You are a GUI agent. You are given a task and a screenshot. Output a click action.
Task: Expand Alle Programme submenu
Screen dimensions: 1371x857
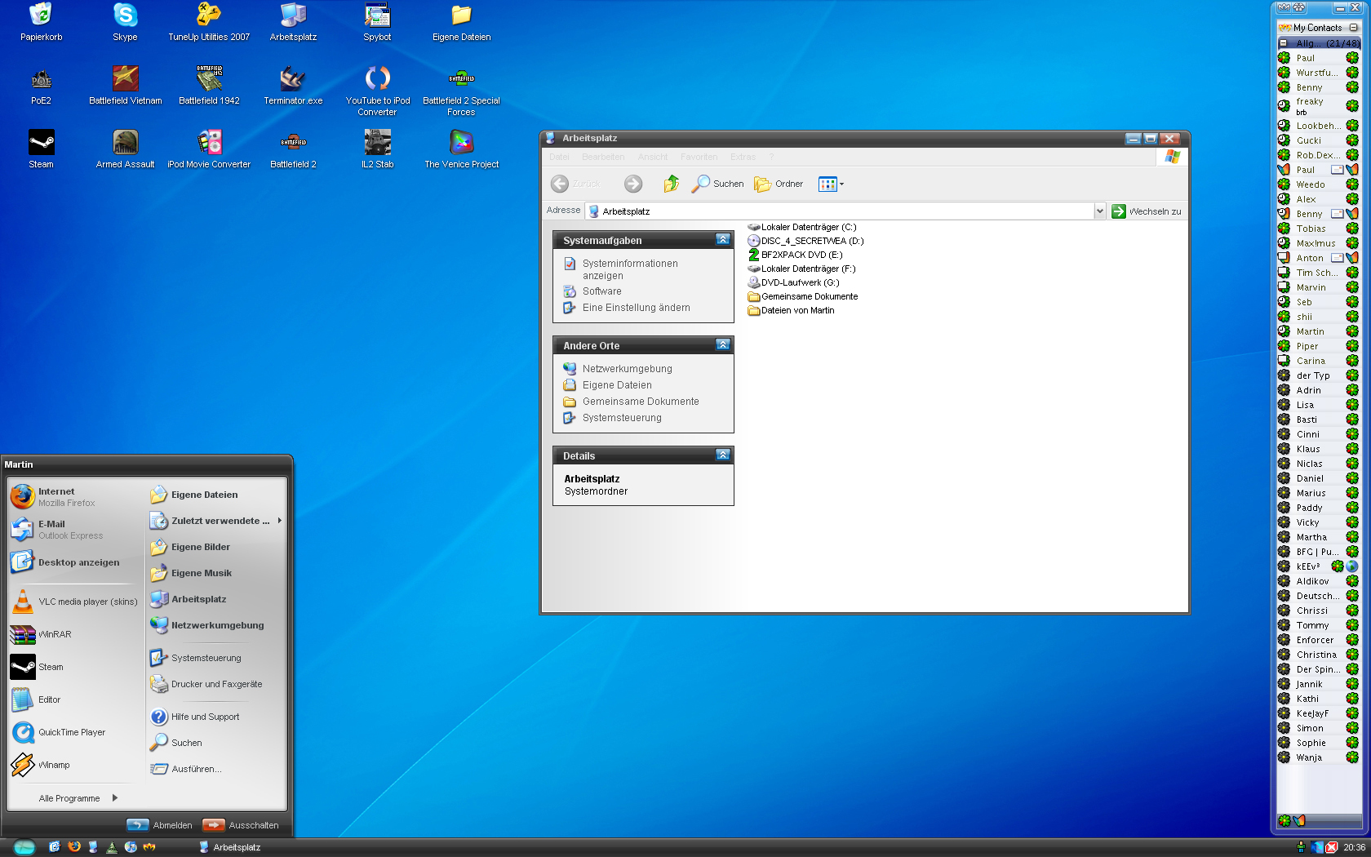[x=78, y=798]
